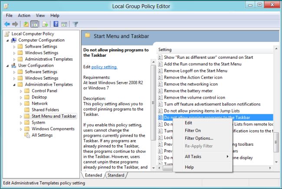Viewport: 282px width, 189px height.
Task: Select Start Menu and Taskbar tree item
Action: click(x=54, y=116)
